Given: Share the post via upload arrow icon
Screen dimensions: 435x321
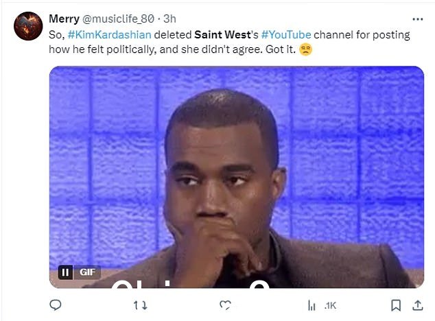Looking at the screenshot, I should coord(418,305).
